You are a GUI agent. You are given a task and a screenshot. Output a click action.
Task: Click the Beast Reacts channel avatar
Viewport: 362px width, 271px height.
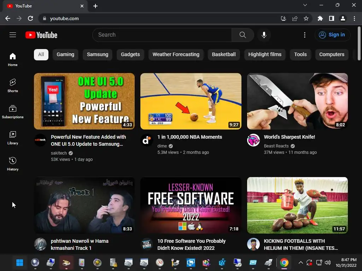253,140
